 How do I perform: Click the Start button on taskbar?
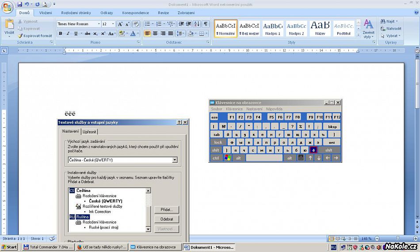(9, 247)
